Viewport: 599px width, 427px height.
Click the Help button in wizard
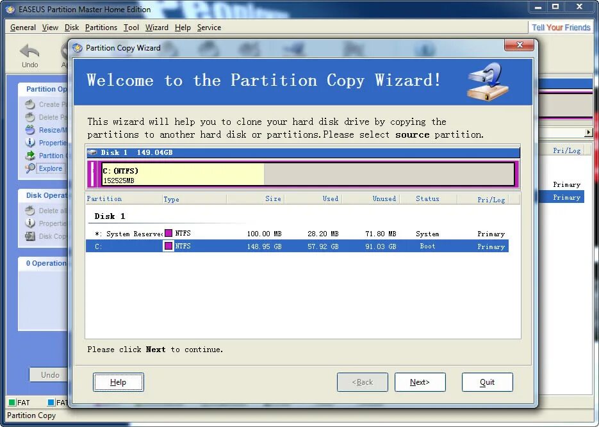119,382
